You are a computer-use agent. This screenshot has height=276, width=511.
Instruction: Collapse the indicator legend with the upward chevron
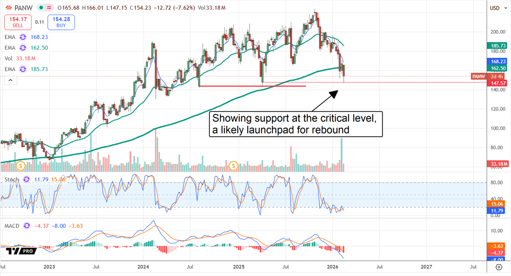(x=10, y=80)
